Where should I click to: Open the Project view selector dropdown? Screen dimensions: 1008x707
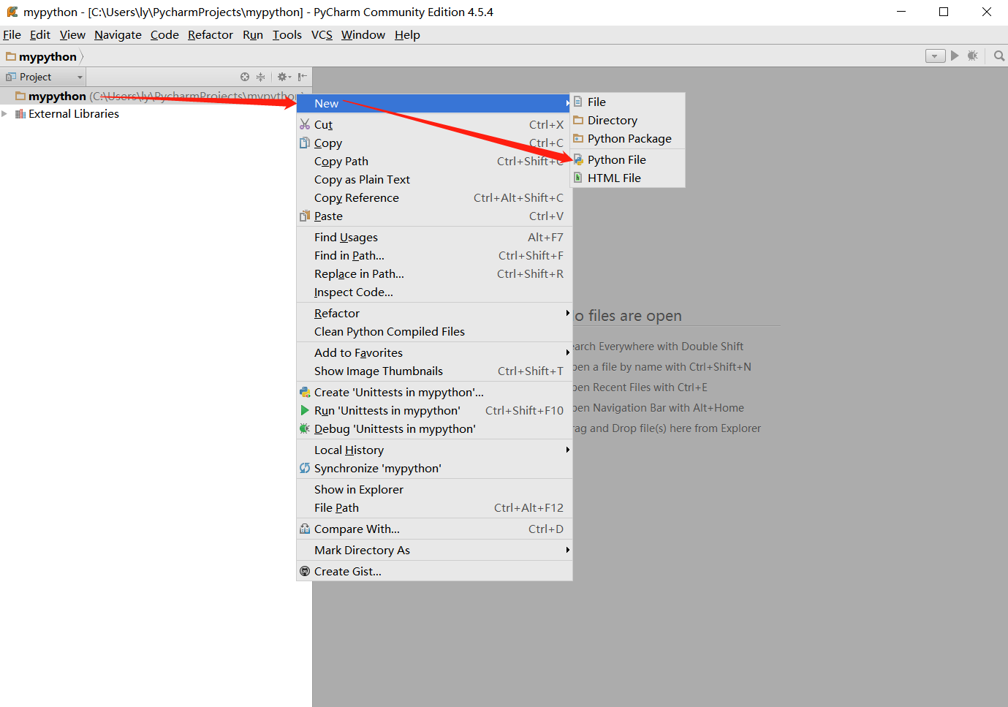[x=44, y=77]
